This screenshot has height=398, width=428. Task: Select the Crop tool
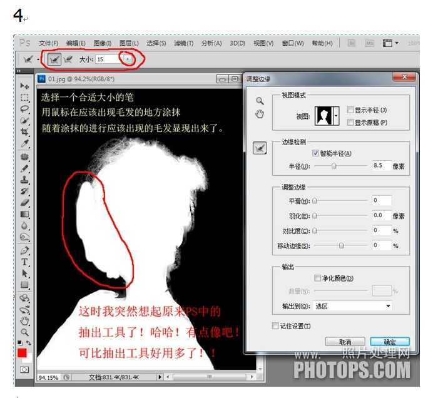click(24, 132)
